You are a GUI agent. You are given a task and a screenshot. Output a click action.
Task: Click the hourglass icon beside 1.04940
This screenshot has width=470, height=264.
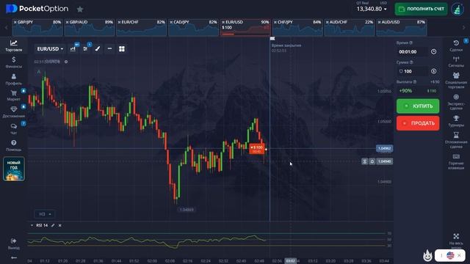click(364, 161)
